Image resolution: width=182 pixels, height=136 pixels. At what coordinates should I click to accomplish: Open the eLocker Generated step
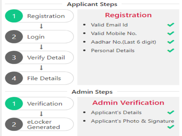(x=44, y=125)
